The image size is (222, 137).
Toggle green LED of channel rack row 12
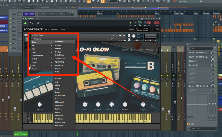pyautogui.click(x=10, y=44)
